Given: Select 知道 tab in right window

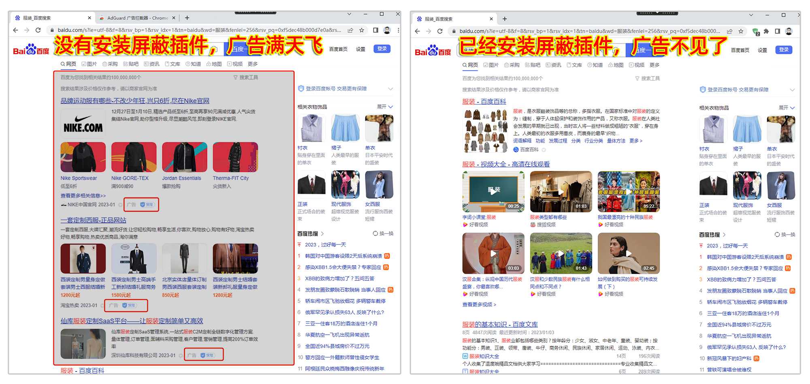Looking at the screenshot, I should coord(595,65).
